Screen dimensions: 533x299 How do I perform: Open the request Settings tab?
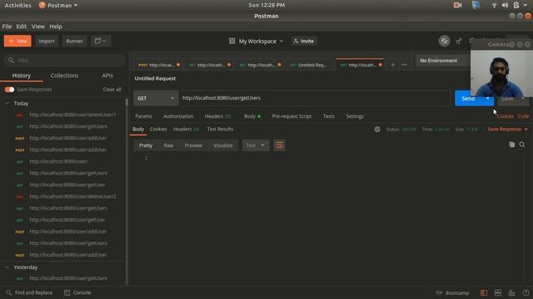pyautogui.click(x=355, y=116)
